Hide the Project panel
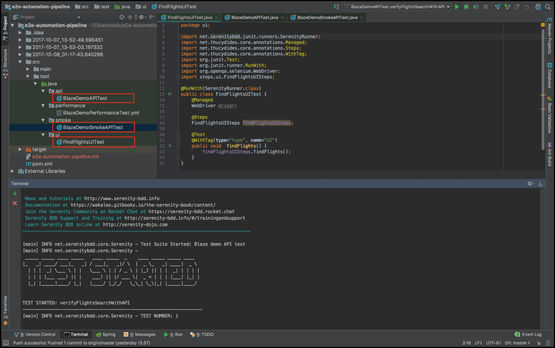 152,17
